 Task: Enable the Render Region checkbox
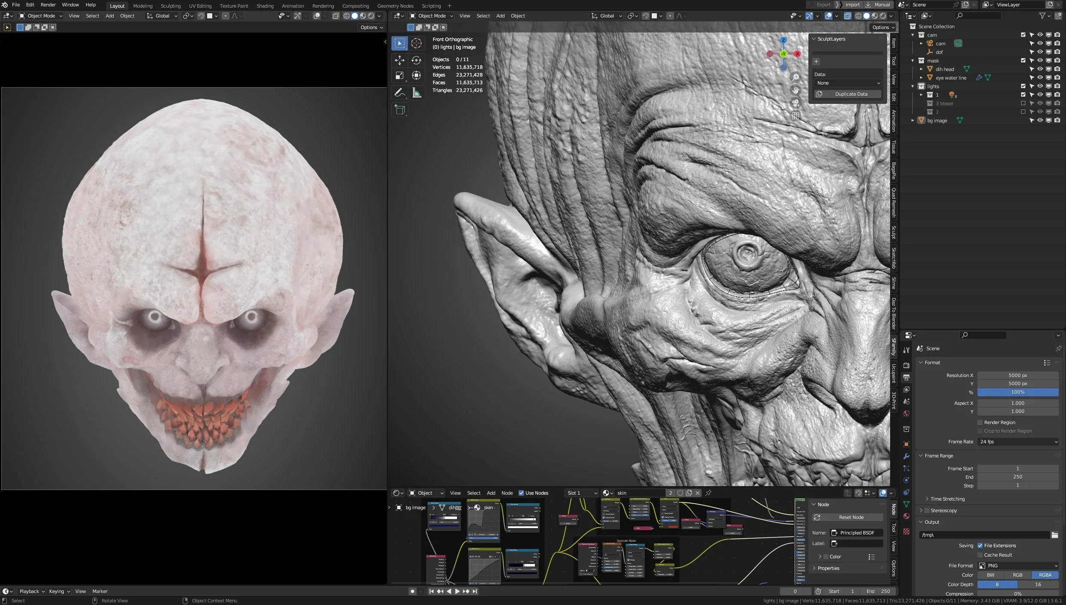point(980,422)
